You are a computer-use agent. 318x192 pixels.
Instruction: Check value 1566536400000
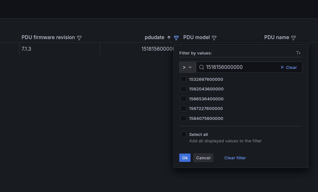pyautogui.click(x=183, y=99)
